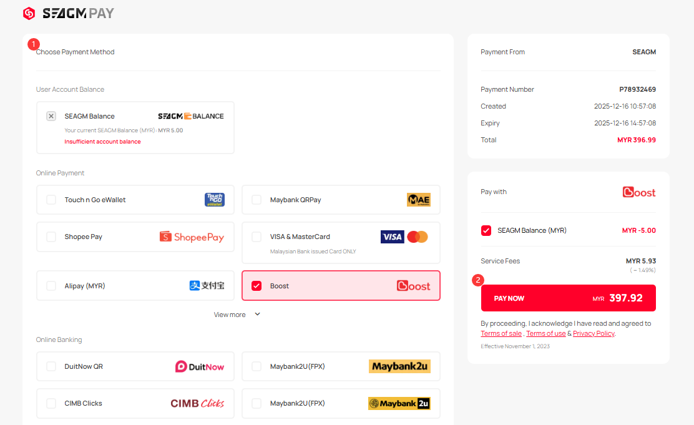Click the chevron next to View more

coord(257,315)
